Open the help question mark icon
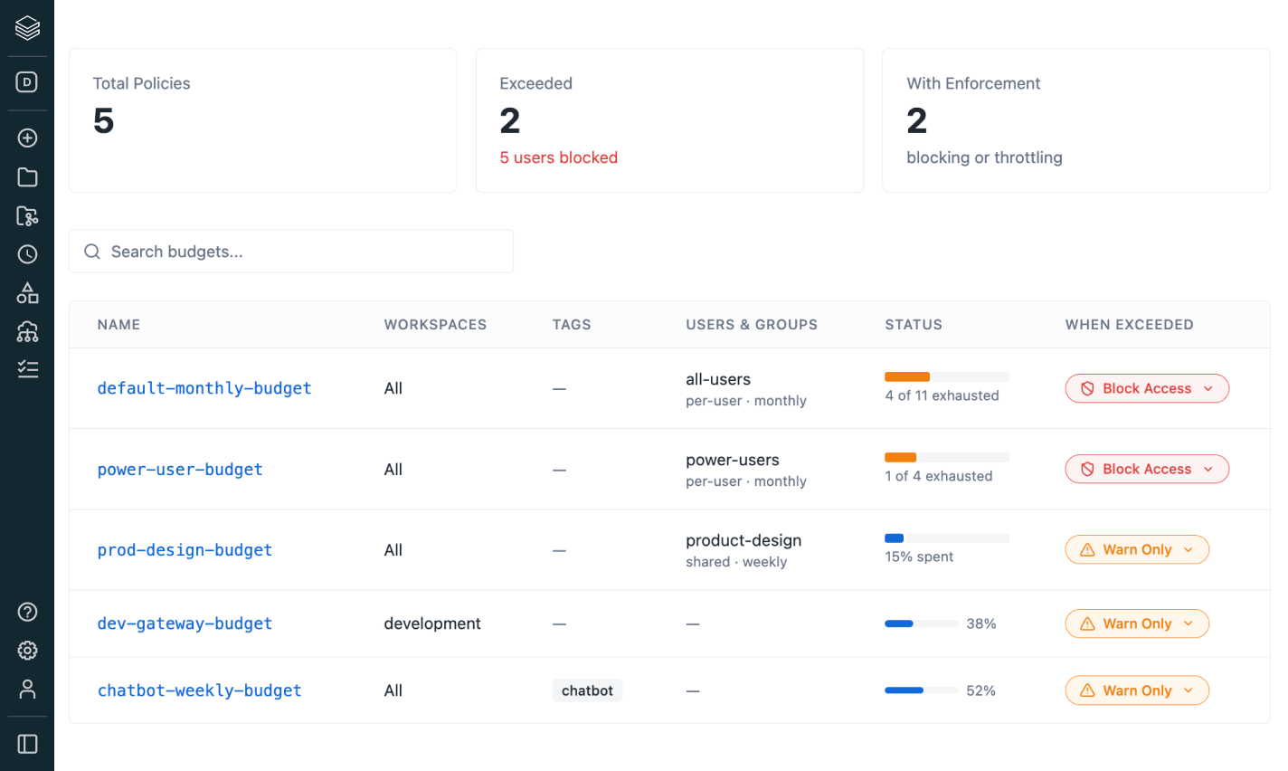 coord(27,612)
